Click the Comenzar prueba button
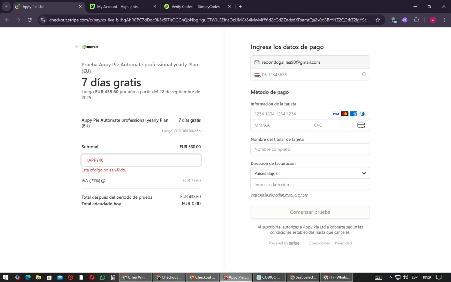The image size is (451, 282). tap(310, 212)
